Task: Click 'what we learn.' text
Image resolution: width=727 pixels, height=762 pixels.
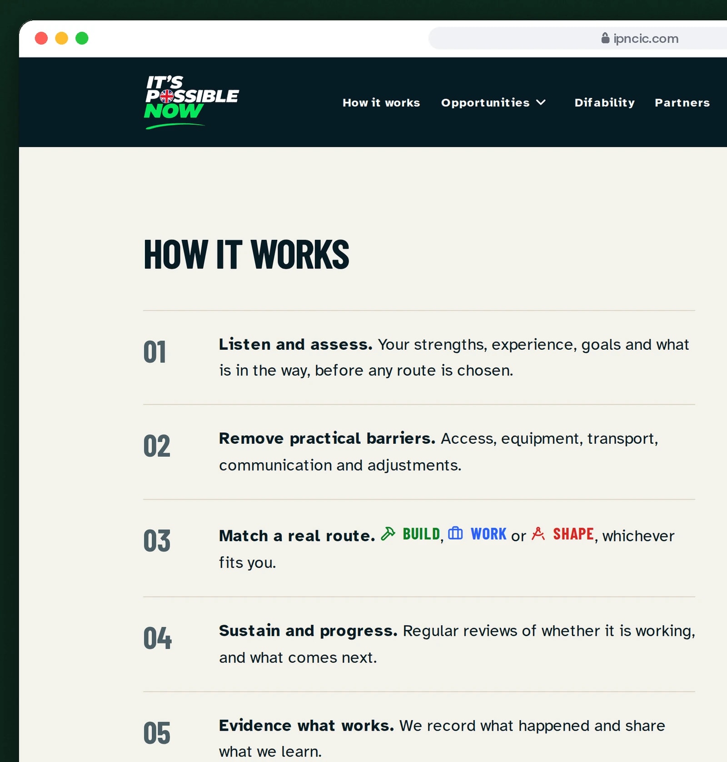Action: [x=270, y=752]
